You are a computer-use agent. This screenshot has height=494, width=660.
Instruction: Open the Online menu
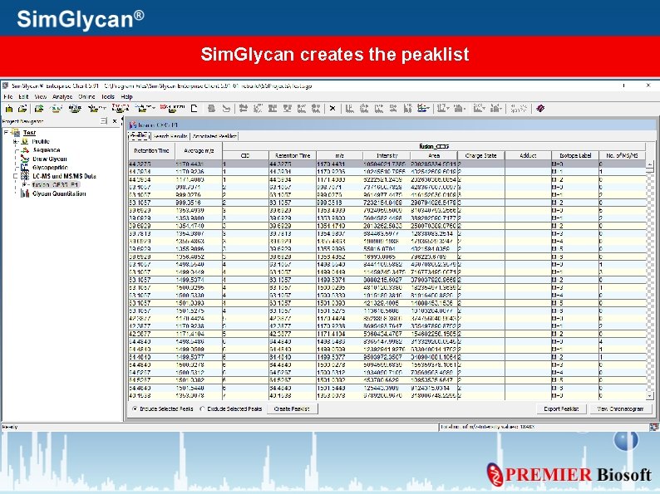point(86,96)
